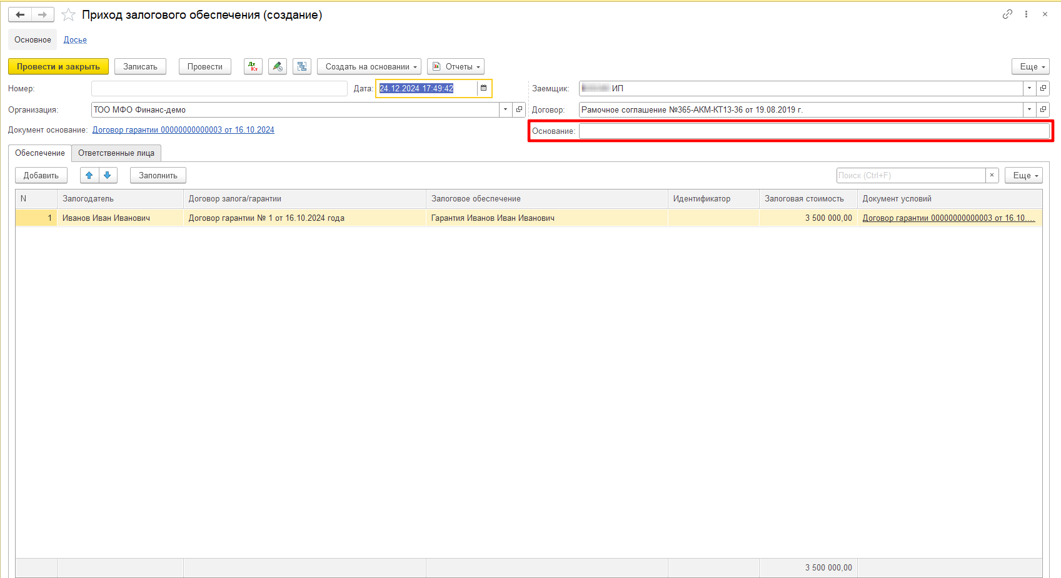1061x578 pixels.
Task: Open the Договор гарантии link in Документ условий column
Action: [948, 218]
